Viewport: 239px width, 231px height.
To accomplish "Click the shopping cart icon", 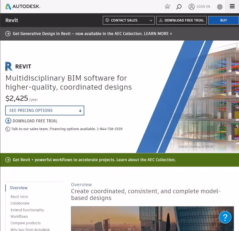I will [x=167, y=7].
